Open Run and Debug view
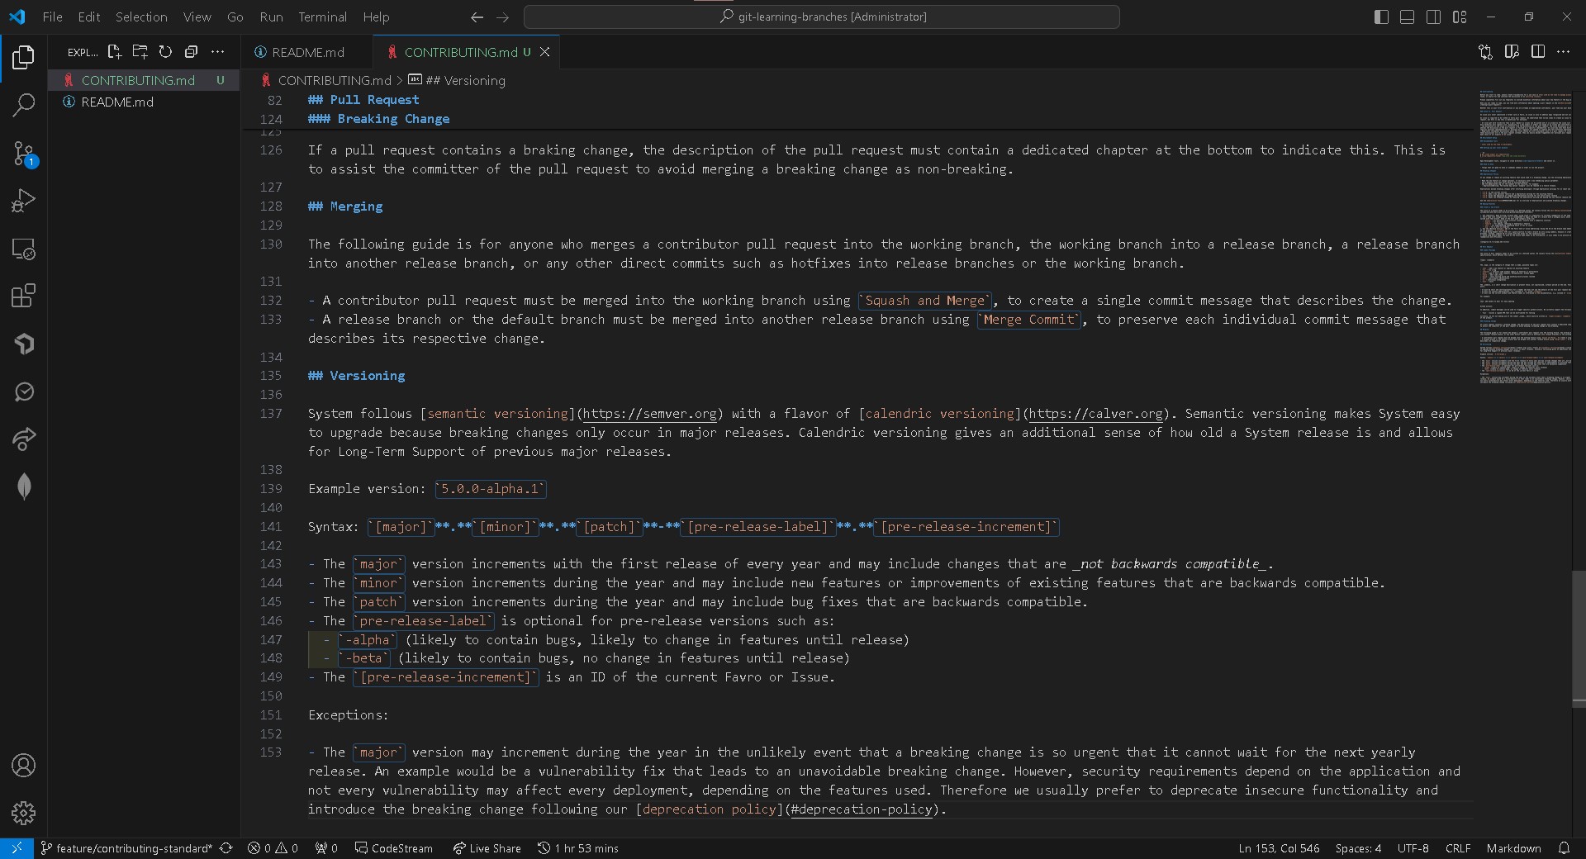 click(23, 201)
